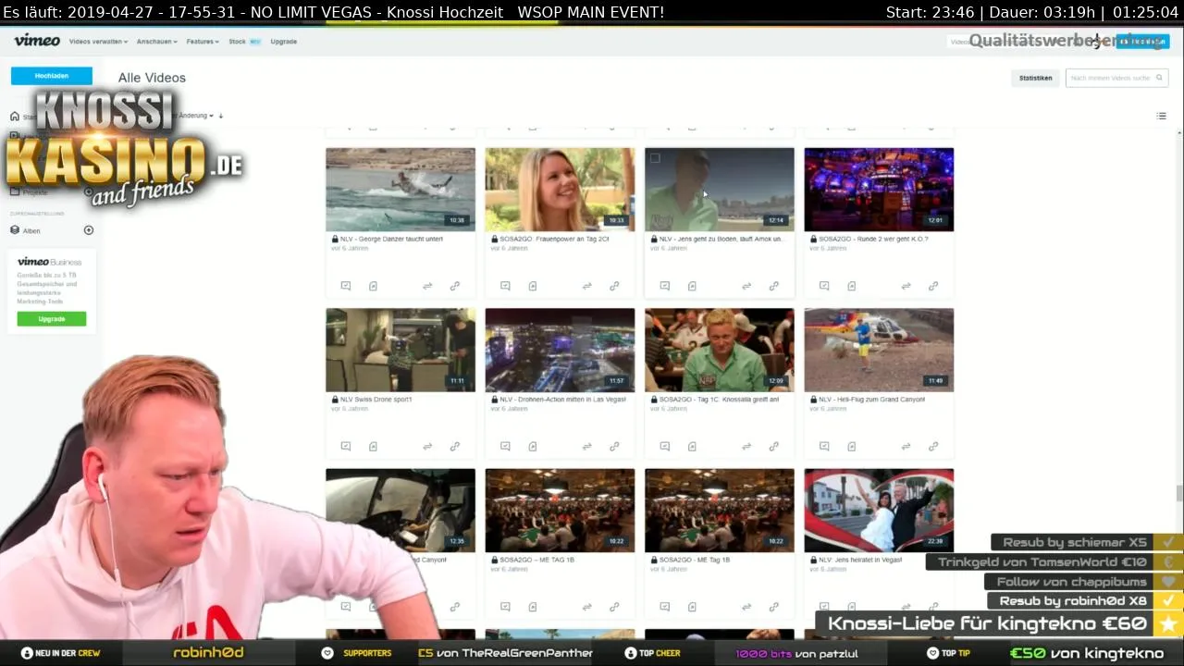The image size is (1184, 666).
Task: Open George Danzer wakeboard video thumbnail
Action: coord(401,190)
